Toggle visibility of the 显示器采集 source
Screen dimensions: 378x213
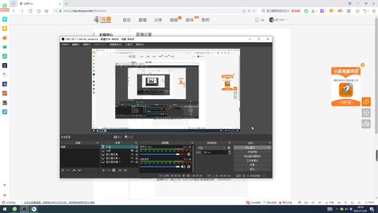[x=132, y=154]
